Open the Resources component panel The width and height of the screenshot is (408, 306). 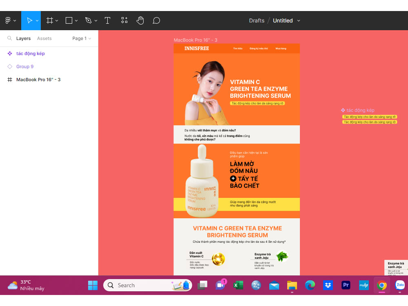pyautogui.click(x=124, y=20)
